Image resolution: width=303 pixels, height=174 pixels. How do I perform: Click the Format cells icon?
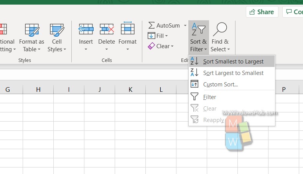[128, 28]
